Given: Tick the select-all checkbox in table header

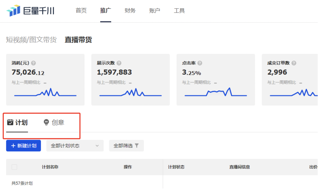Looking at the screenshot, I should [14, 167].
